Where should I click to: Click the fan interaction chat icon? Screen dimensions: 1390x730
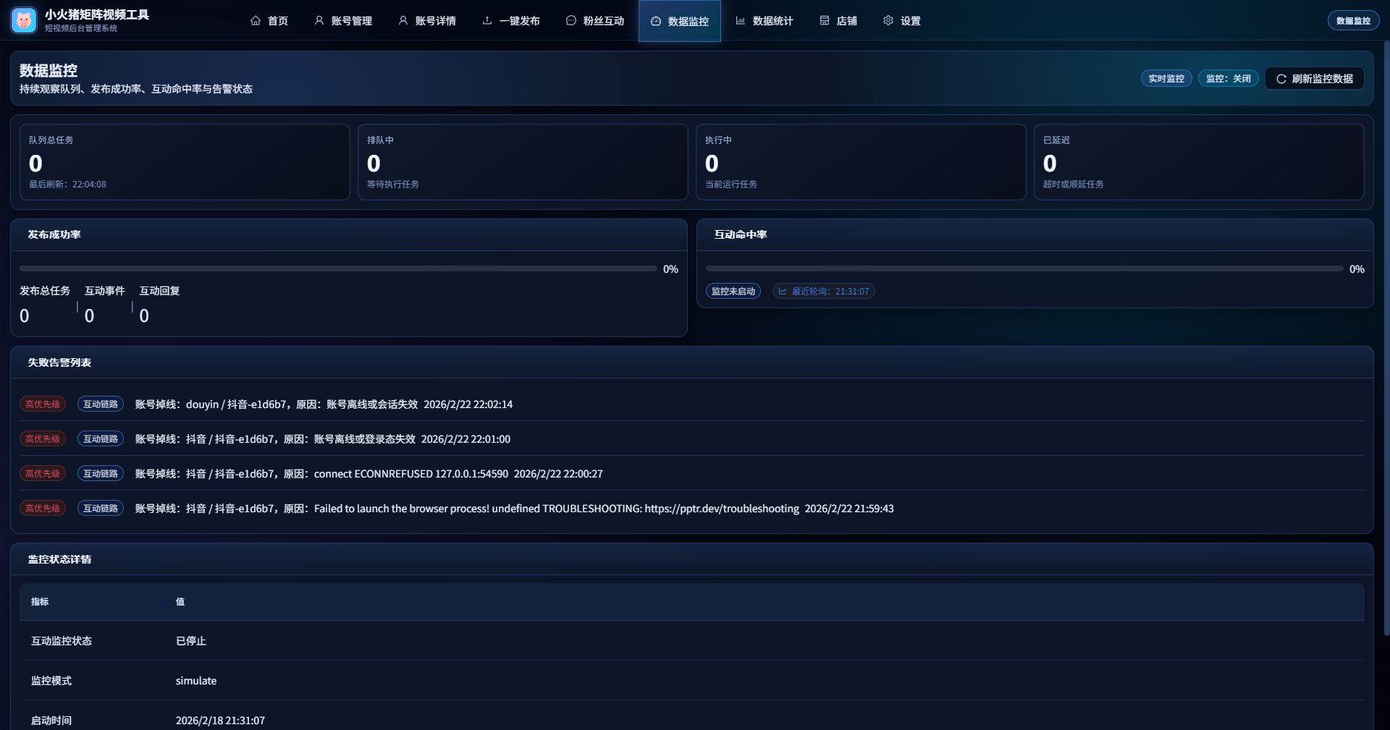tap(571, 21)
